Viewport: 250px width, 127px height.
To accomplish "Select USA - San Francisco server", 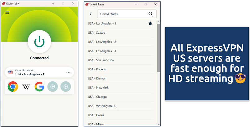I will (x=120, y=60).
